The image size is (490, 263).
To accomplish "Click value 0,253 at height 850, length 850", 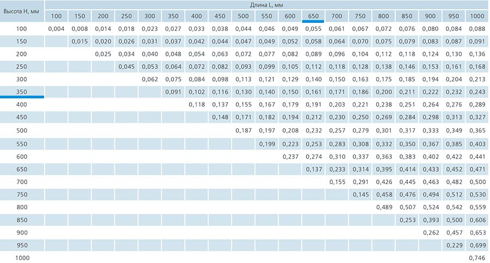I will (407, 220).
